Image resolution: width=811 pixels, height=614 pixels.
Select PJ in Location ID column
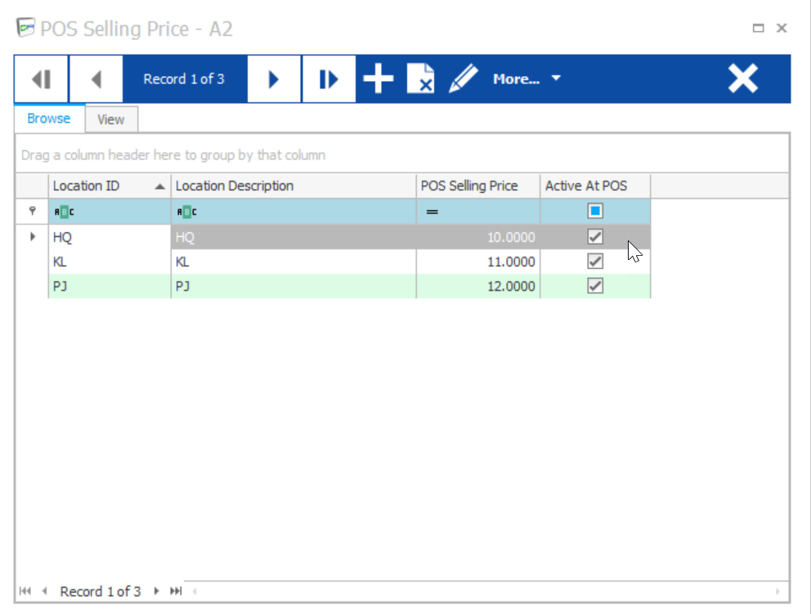[110, 286]
